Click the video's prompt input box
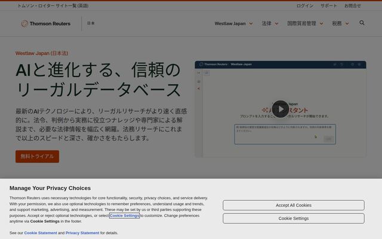Viewport: 382px width, 239px height. pyautogui.click(x=285, y=134)
